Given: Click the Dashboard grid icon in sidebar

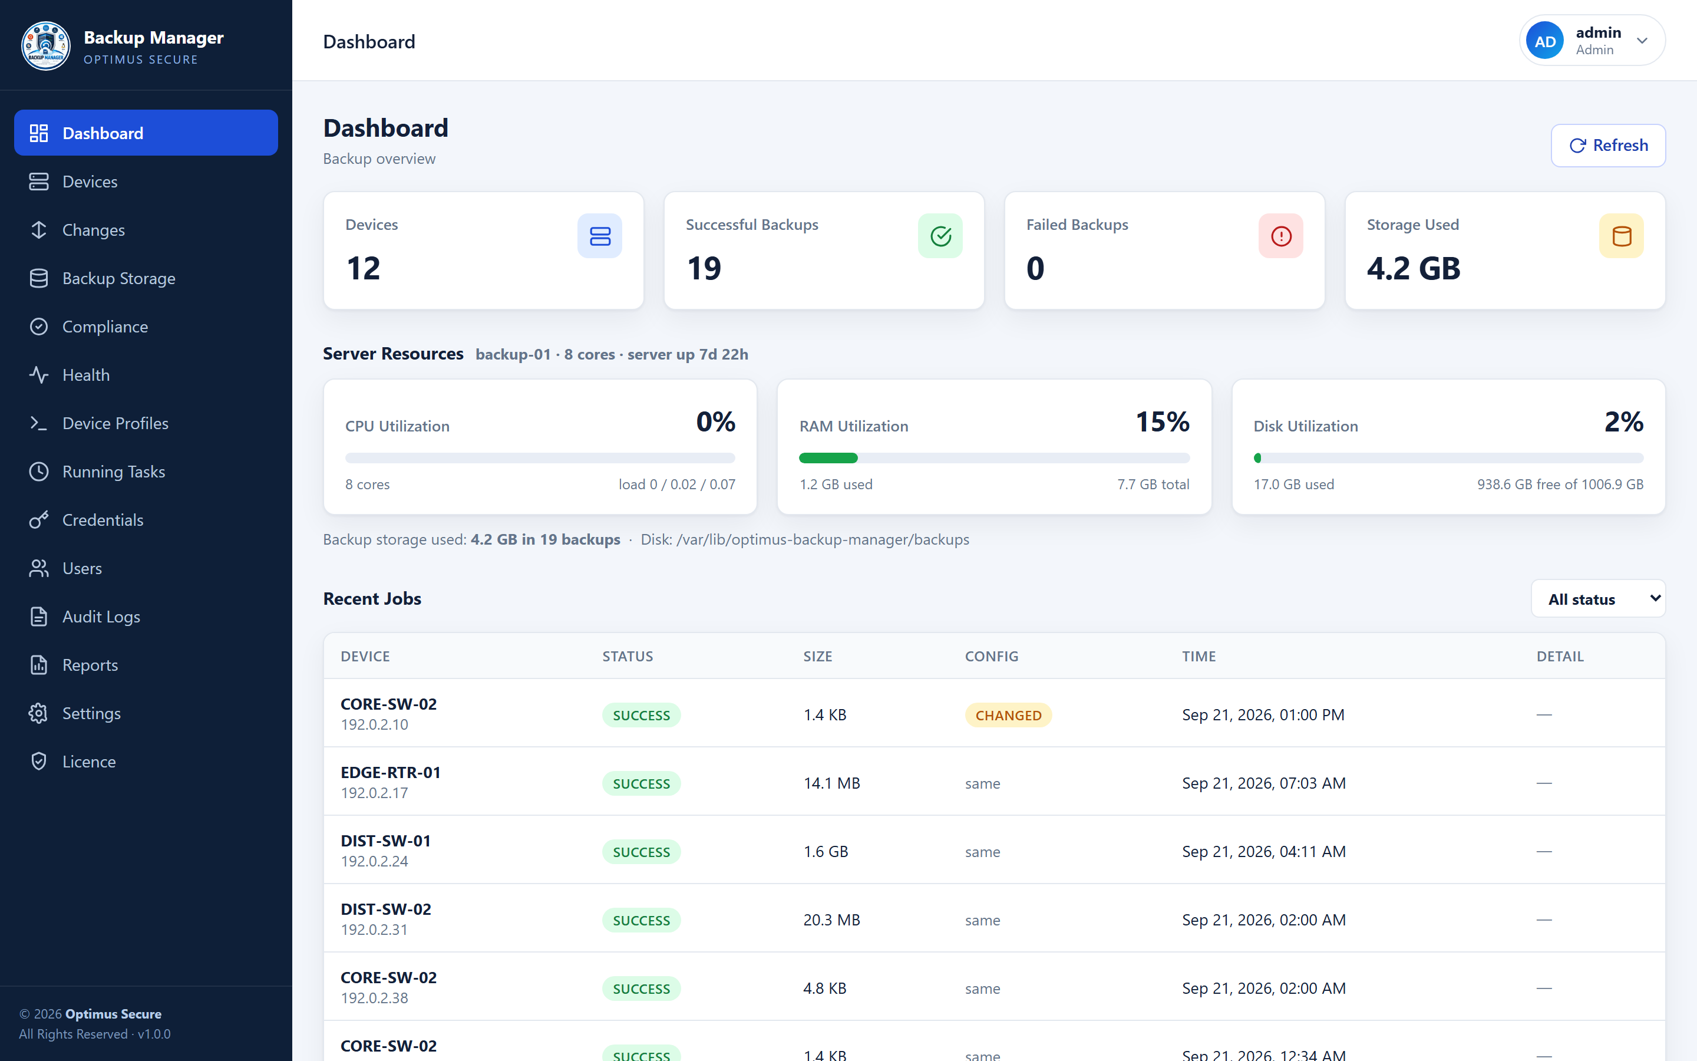Looking at the screenshot, I should point(38,133).
